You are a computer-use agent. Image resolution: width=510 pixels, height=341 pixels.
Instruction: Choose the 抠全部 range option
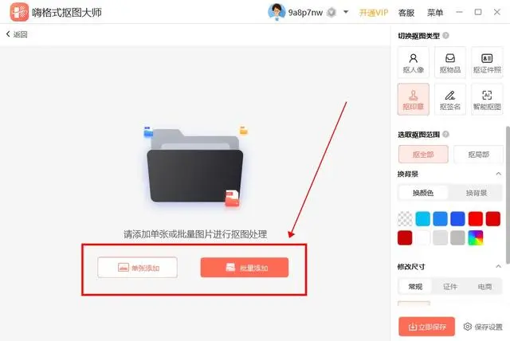tap(423, 155)
